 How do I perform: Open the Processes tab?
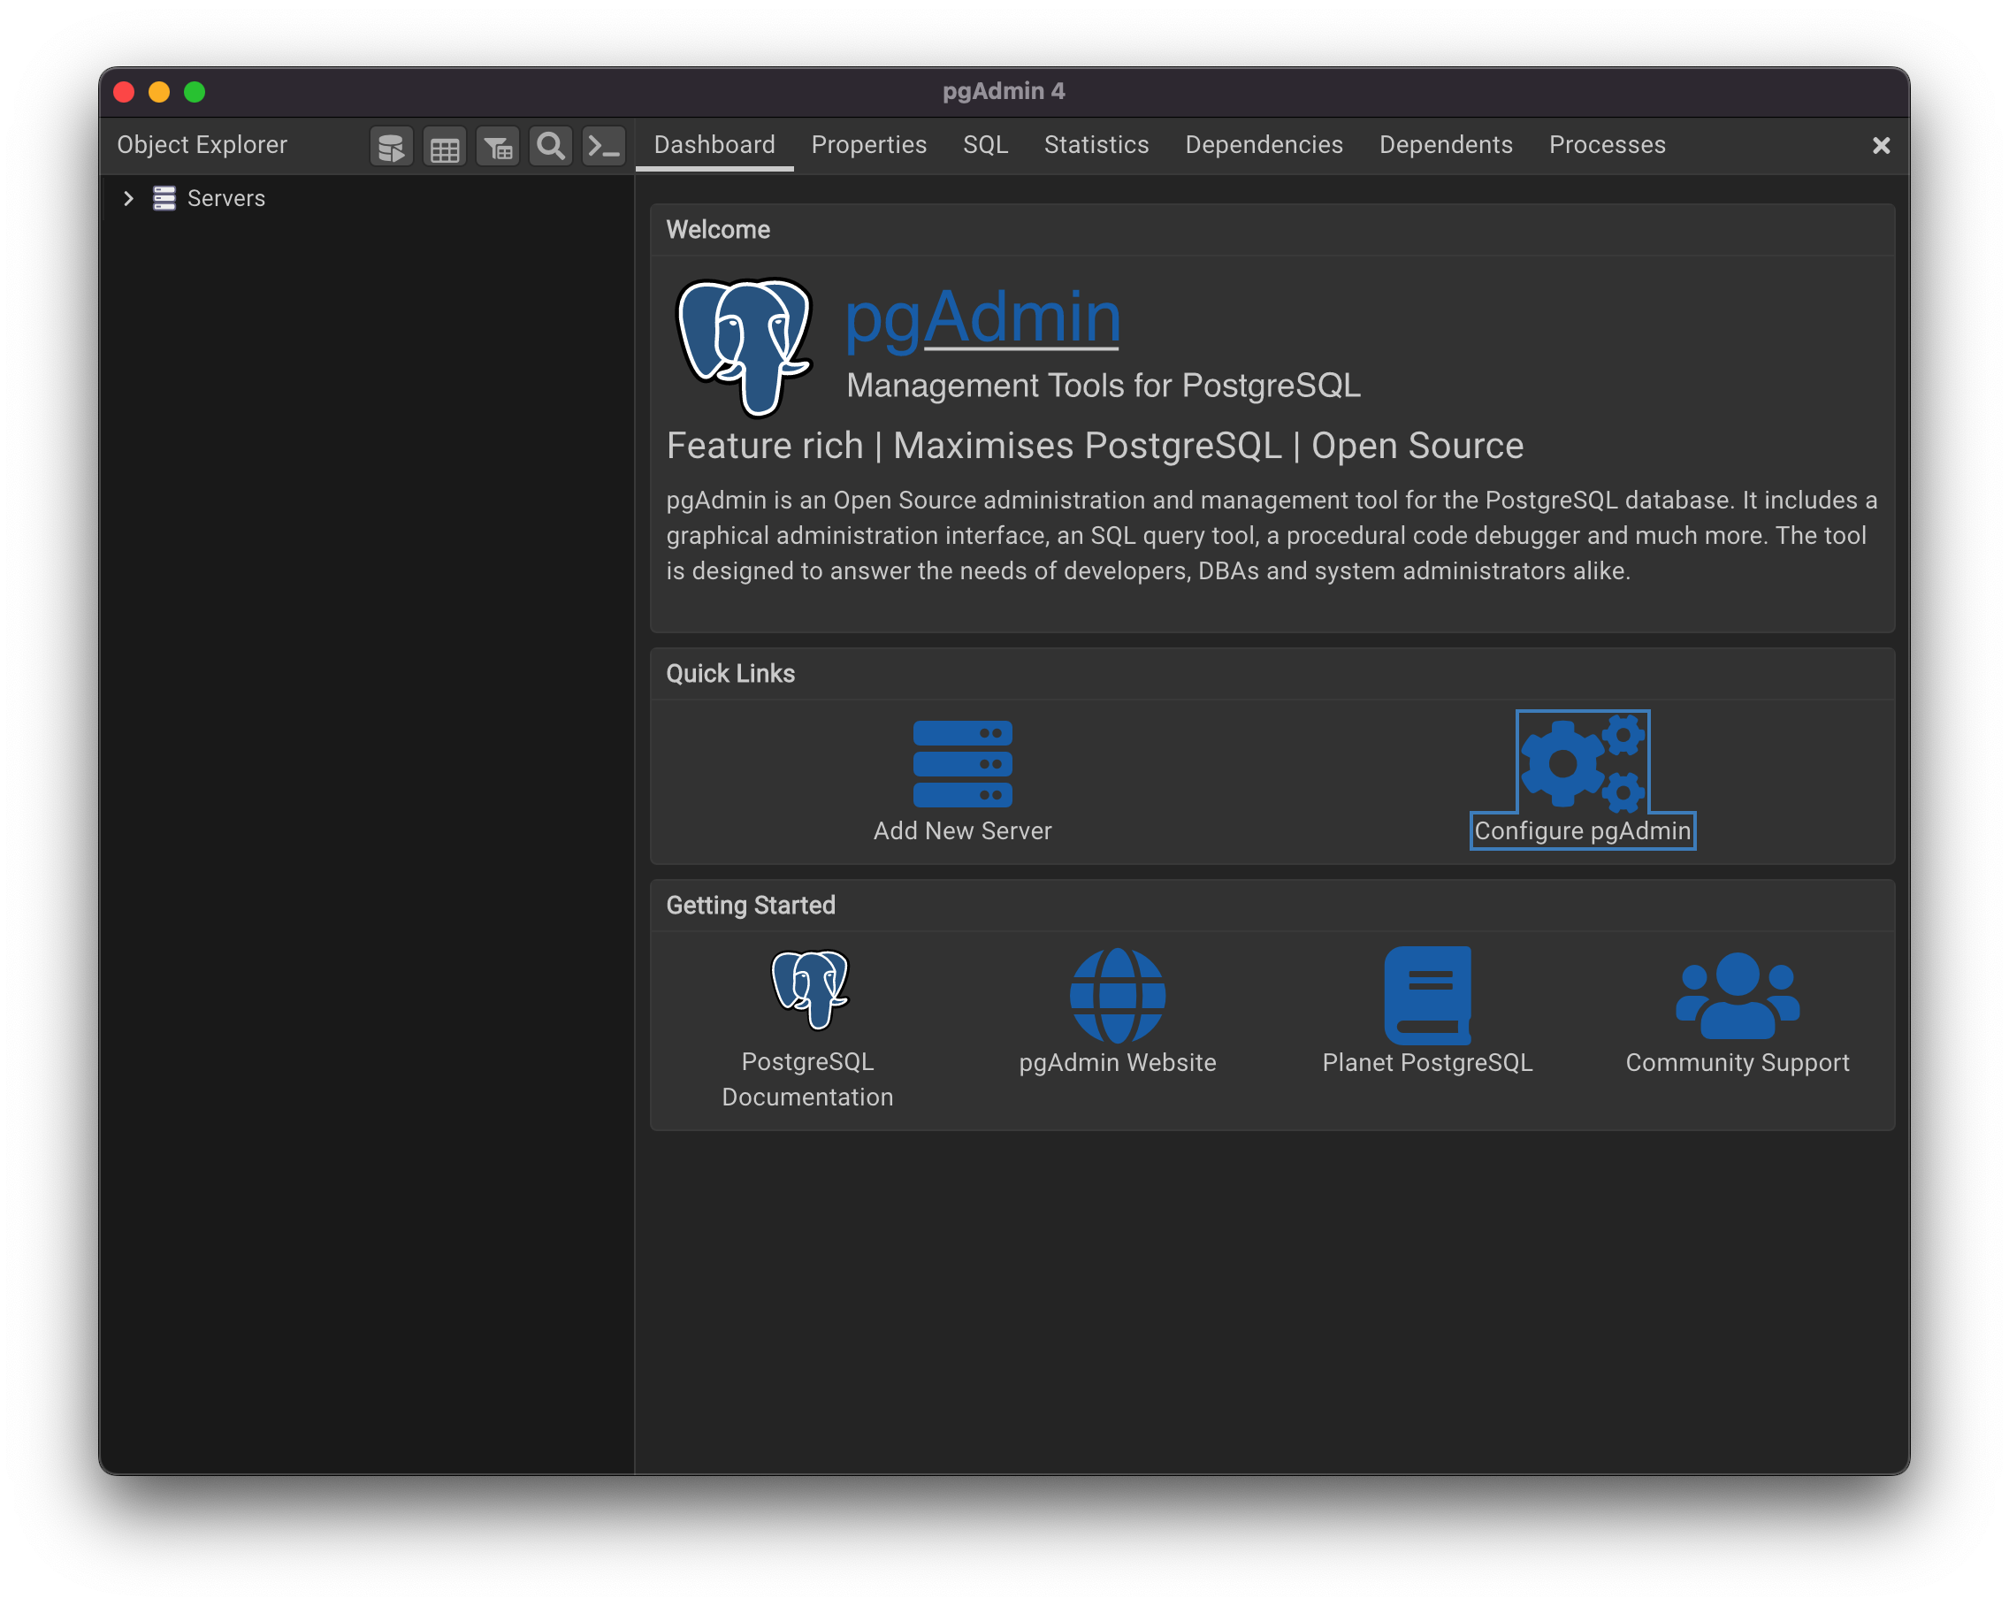(x=1607, y=145)
